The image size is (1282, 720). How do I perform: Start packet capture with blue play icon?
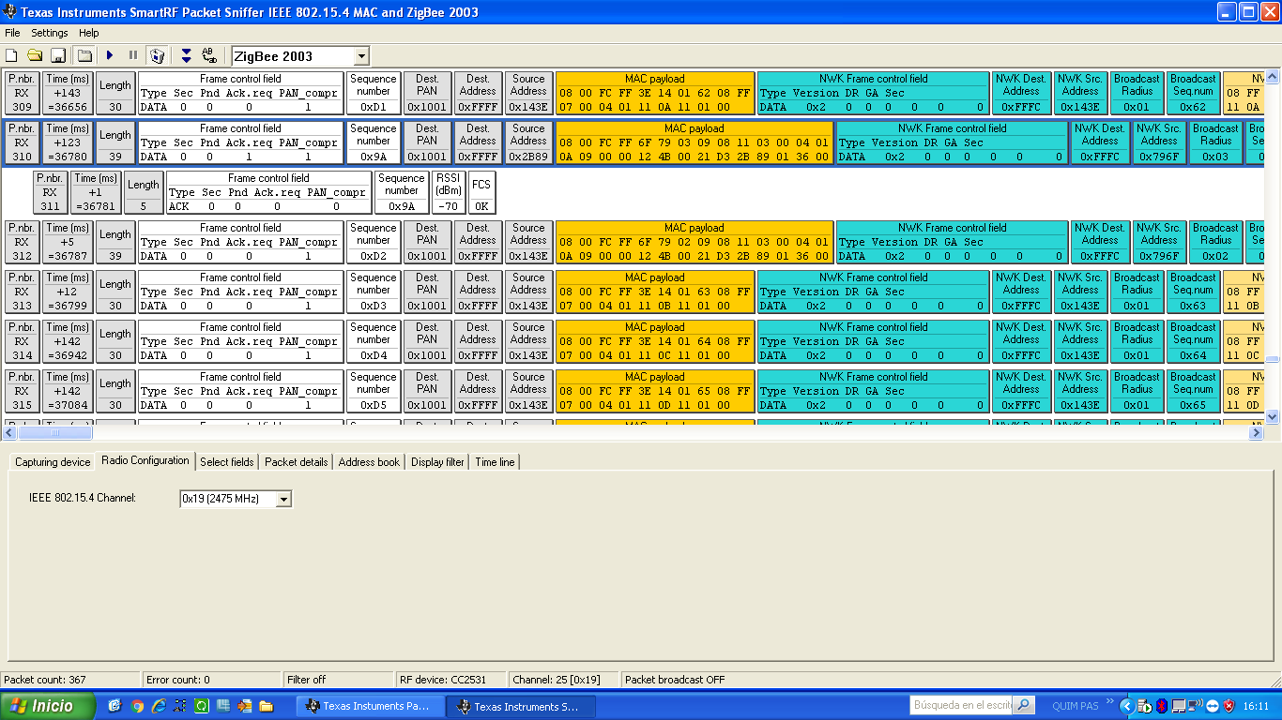(x=110, y=55)
